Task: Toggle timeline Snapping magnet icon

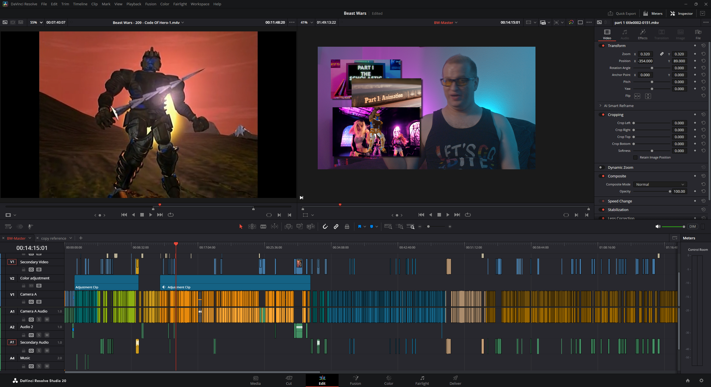Action: (x=325, y=227)
